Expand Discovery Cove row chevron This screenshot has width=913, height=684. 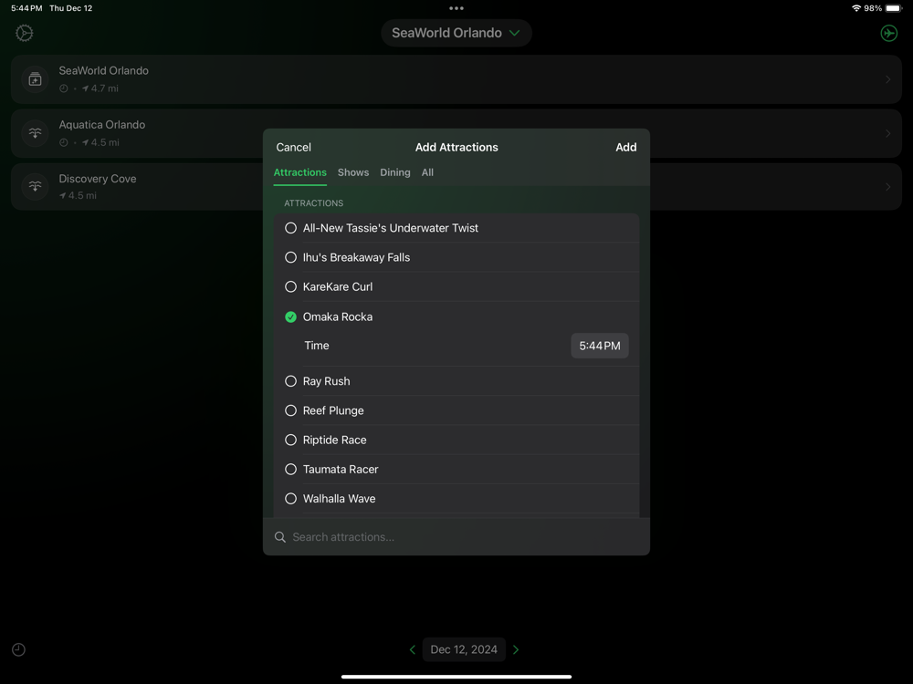pyautogui.click(x=887, y=187)
